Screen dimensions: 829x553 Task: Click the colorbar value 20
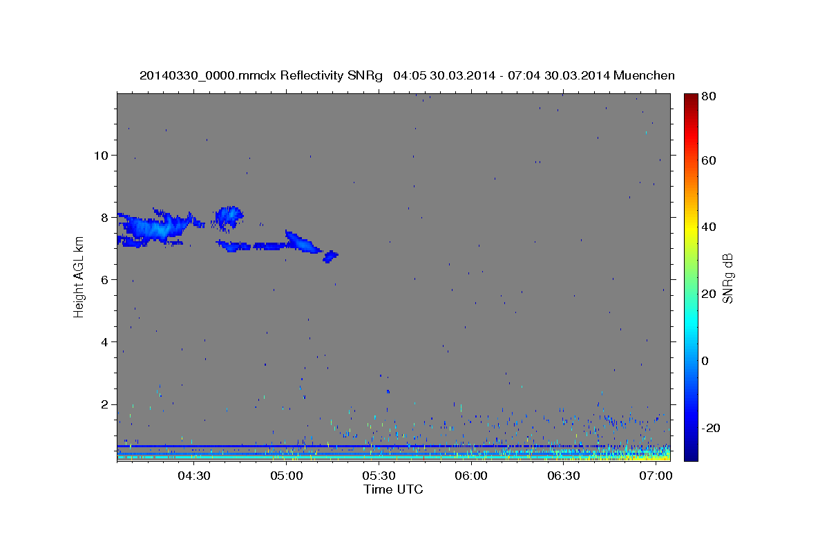(x=708, y=294)
